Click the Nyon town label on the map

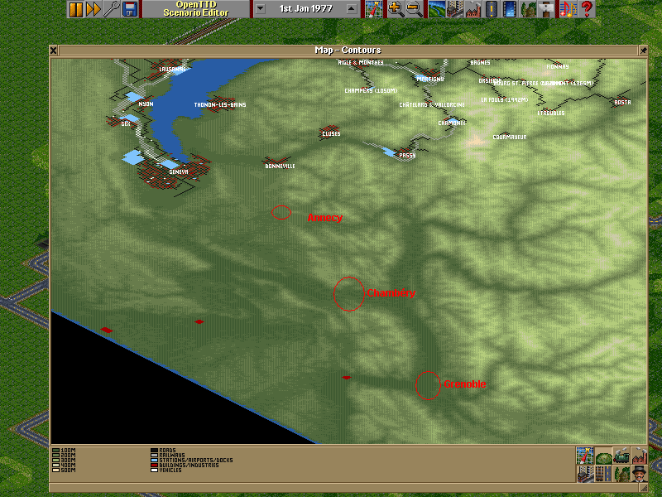[146, 104]
